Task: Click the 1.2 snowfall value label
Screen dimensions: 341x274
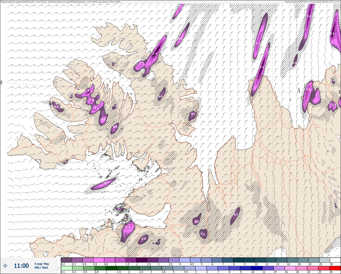Action: point(142,64)
